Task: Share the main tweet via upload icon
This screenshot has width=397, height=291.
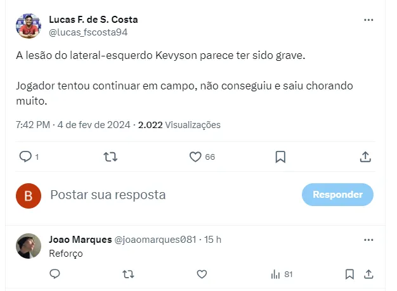Action: pos(365,157)
